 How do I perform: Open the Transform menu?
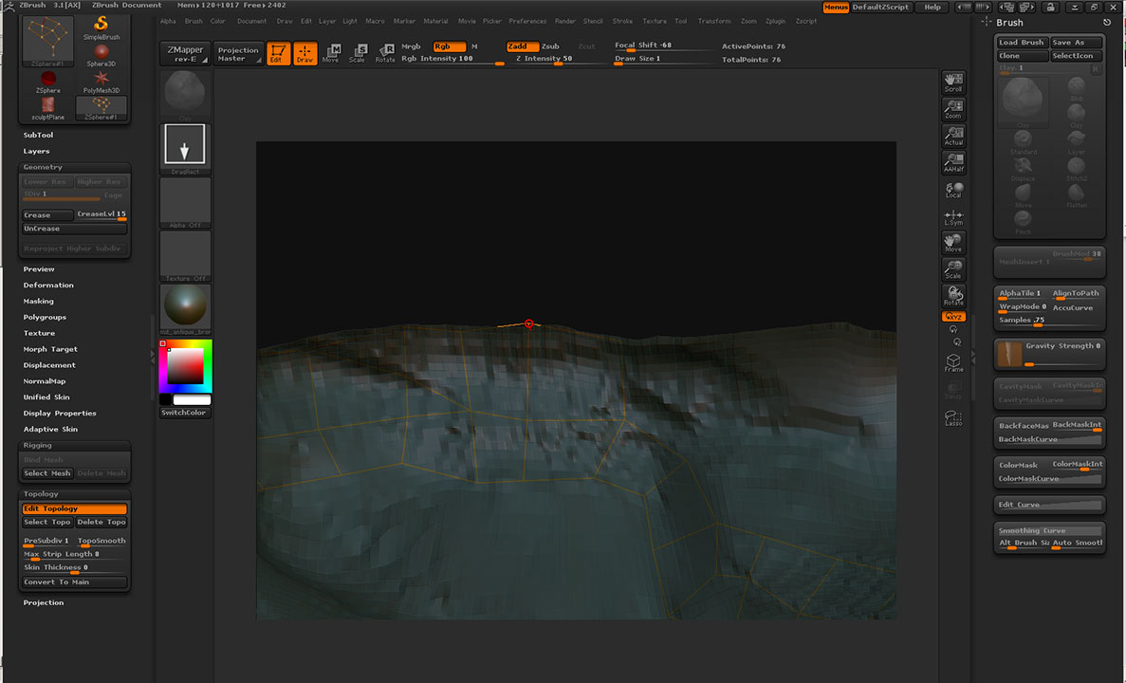(x=713, y=21)
